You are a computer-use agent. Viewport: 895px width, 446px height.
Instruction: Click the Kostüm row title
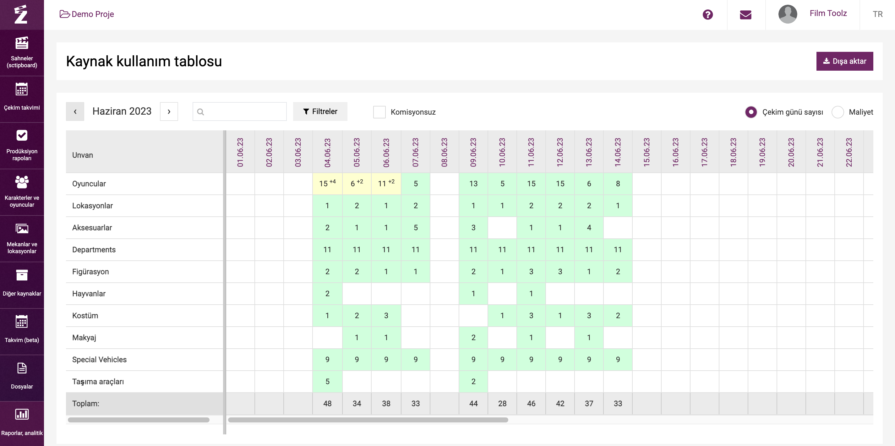[x=85, y=315]
